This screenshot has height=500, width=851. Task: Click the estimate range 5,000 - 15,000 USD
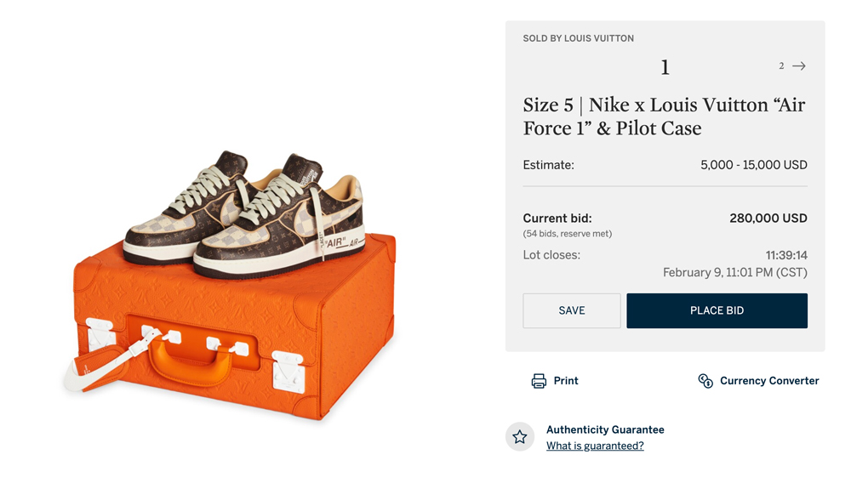coord(753,165)
